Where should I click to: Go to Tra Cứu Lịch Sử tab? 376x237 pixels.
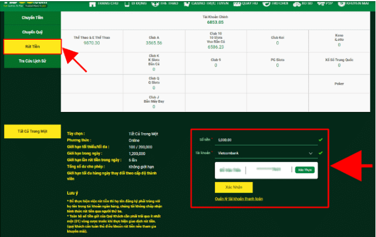(32, 61)
